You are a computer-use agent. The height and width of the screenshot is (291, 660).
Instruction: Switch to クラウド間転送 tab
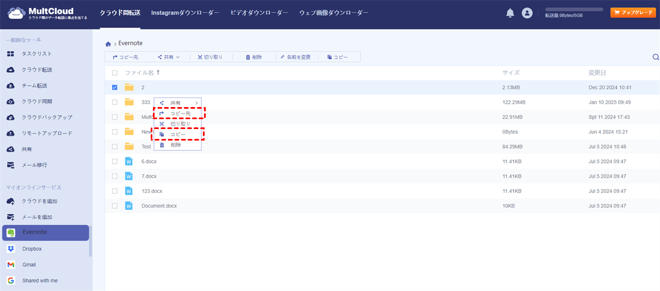coord(120,13)
